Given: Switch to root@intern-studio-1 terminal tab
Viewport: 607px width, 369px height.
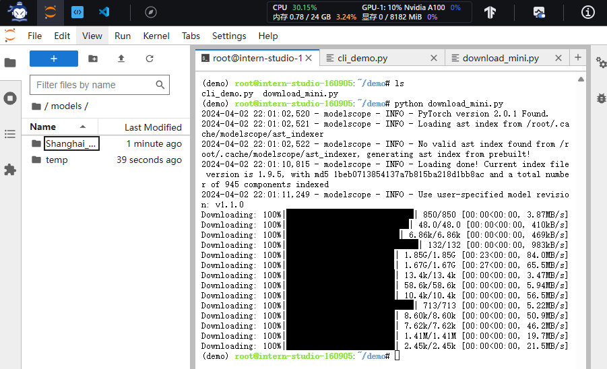Looking at the screenshot, I should (x=257, y=58).
